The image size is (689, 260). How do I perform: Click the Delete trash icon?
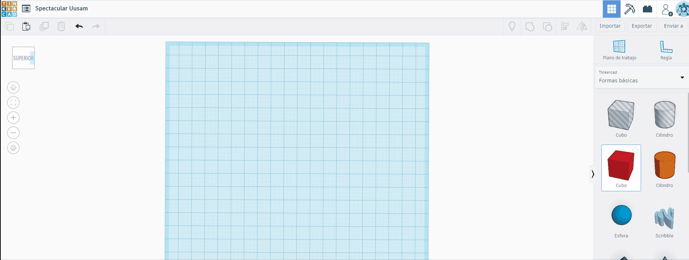point(61,26)
